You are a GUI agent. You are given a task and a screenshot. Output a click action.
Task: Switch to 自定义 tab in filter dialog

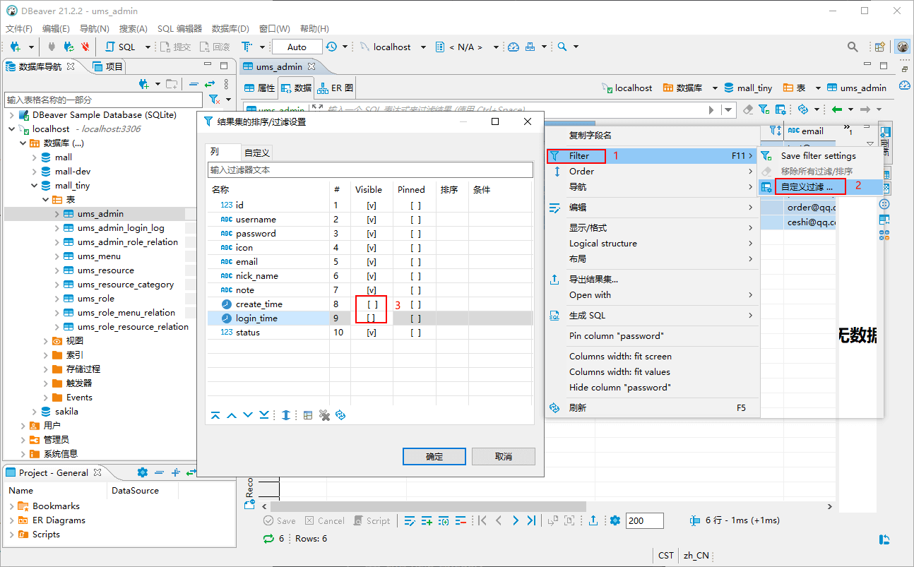(256, 153)
